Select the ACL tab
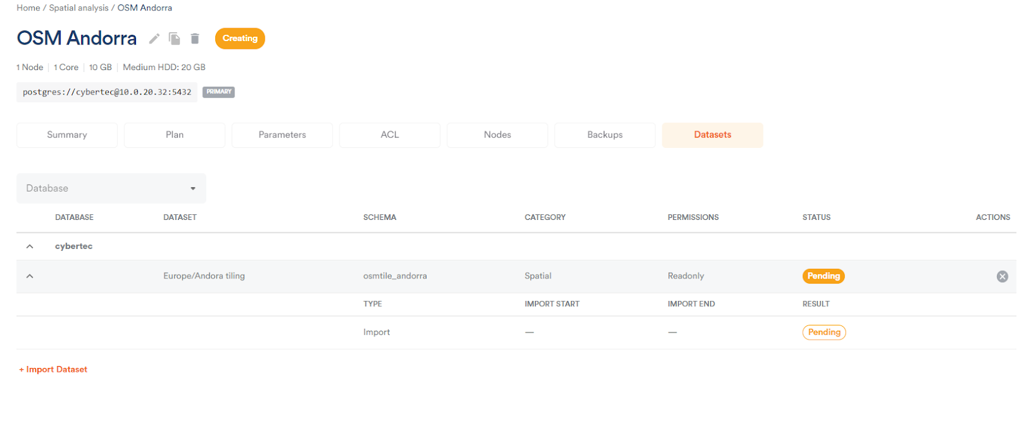This screenshot has width=1031, height=438. coord(390,135)
